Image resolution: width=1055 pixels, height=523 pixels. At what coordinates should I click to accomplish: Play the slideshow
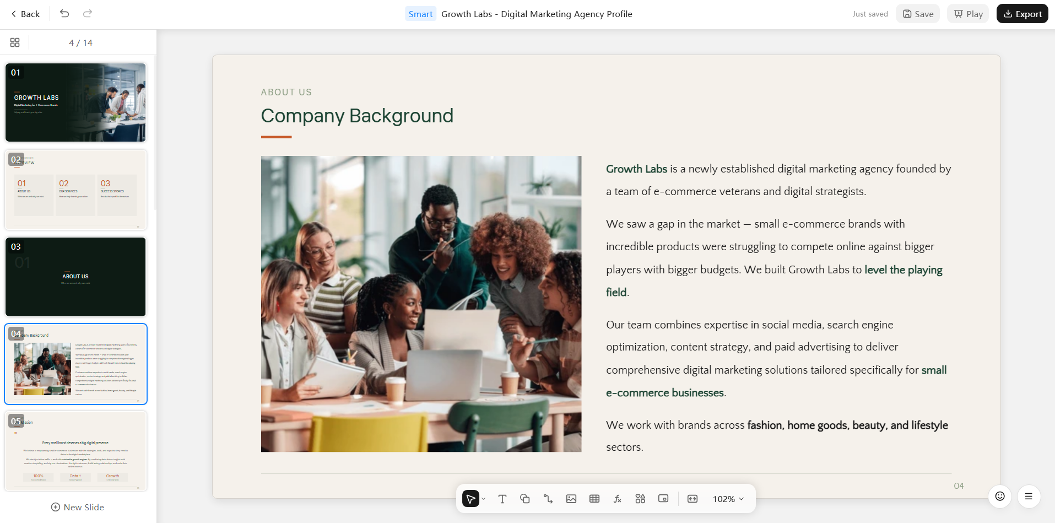point(968,14)
